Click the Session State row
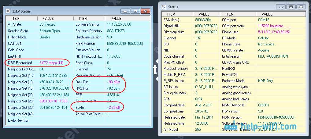Screen dimensions: 311x139 (x=18, y=31)
